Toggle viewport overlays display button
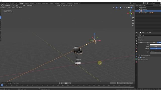Viewport: 161px width, 90px height. pos(120,7)
